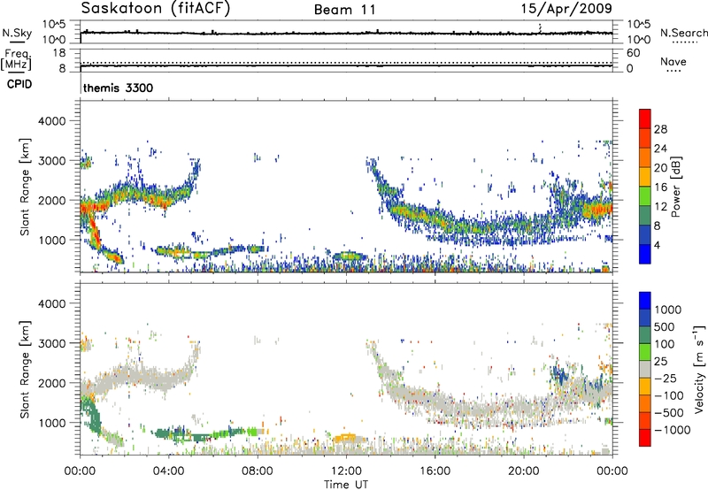The image size is (708, 490).
Task: Click the orange patch near 12:00 in velocity panel
Action: pos(347,437)
